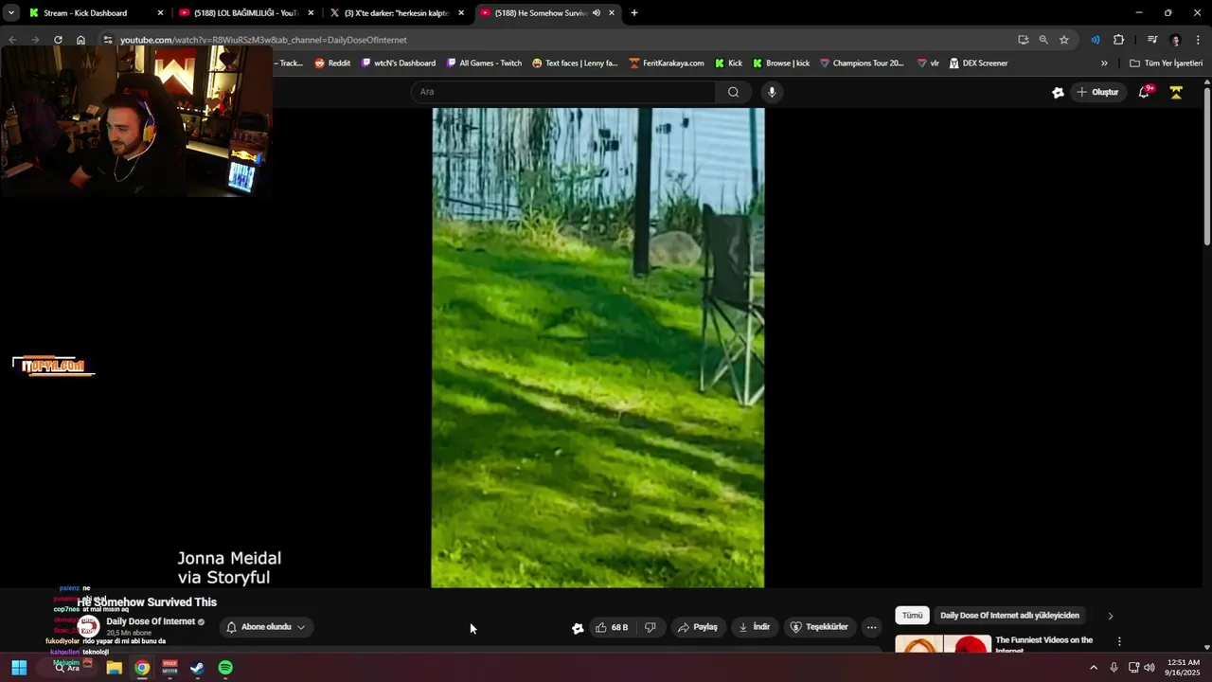Image resolution: width=1212 pixels, height=682 pixels.
Task: Install app icon in the address bar
Action: (x=1023, y=40)
